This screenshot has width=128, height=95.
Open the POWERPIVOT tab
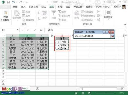pos(103,7)
